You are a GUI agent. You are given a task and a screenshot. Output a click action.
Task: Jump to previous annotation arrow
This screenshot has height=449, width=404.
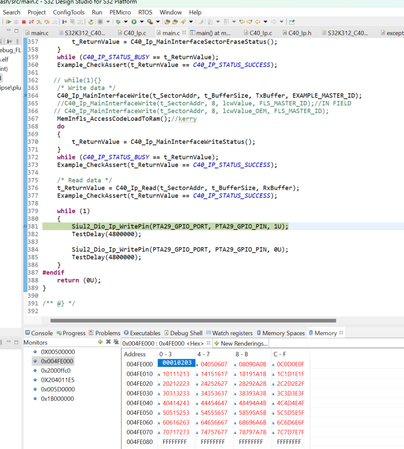click(x=226, y=22)
